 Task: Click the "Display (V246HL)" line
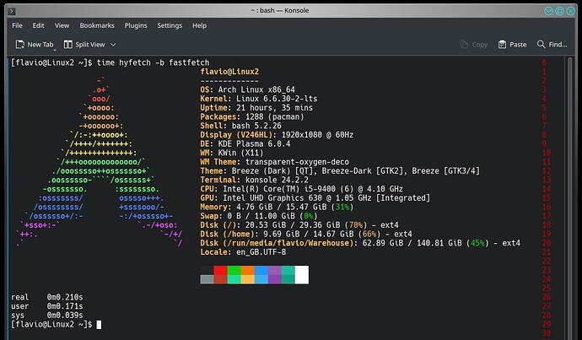[x=277, y=135]
